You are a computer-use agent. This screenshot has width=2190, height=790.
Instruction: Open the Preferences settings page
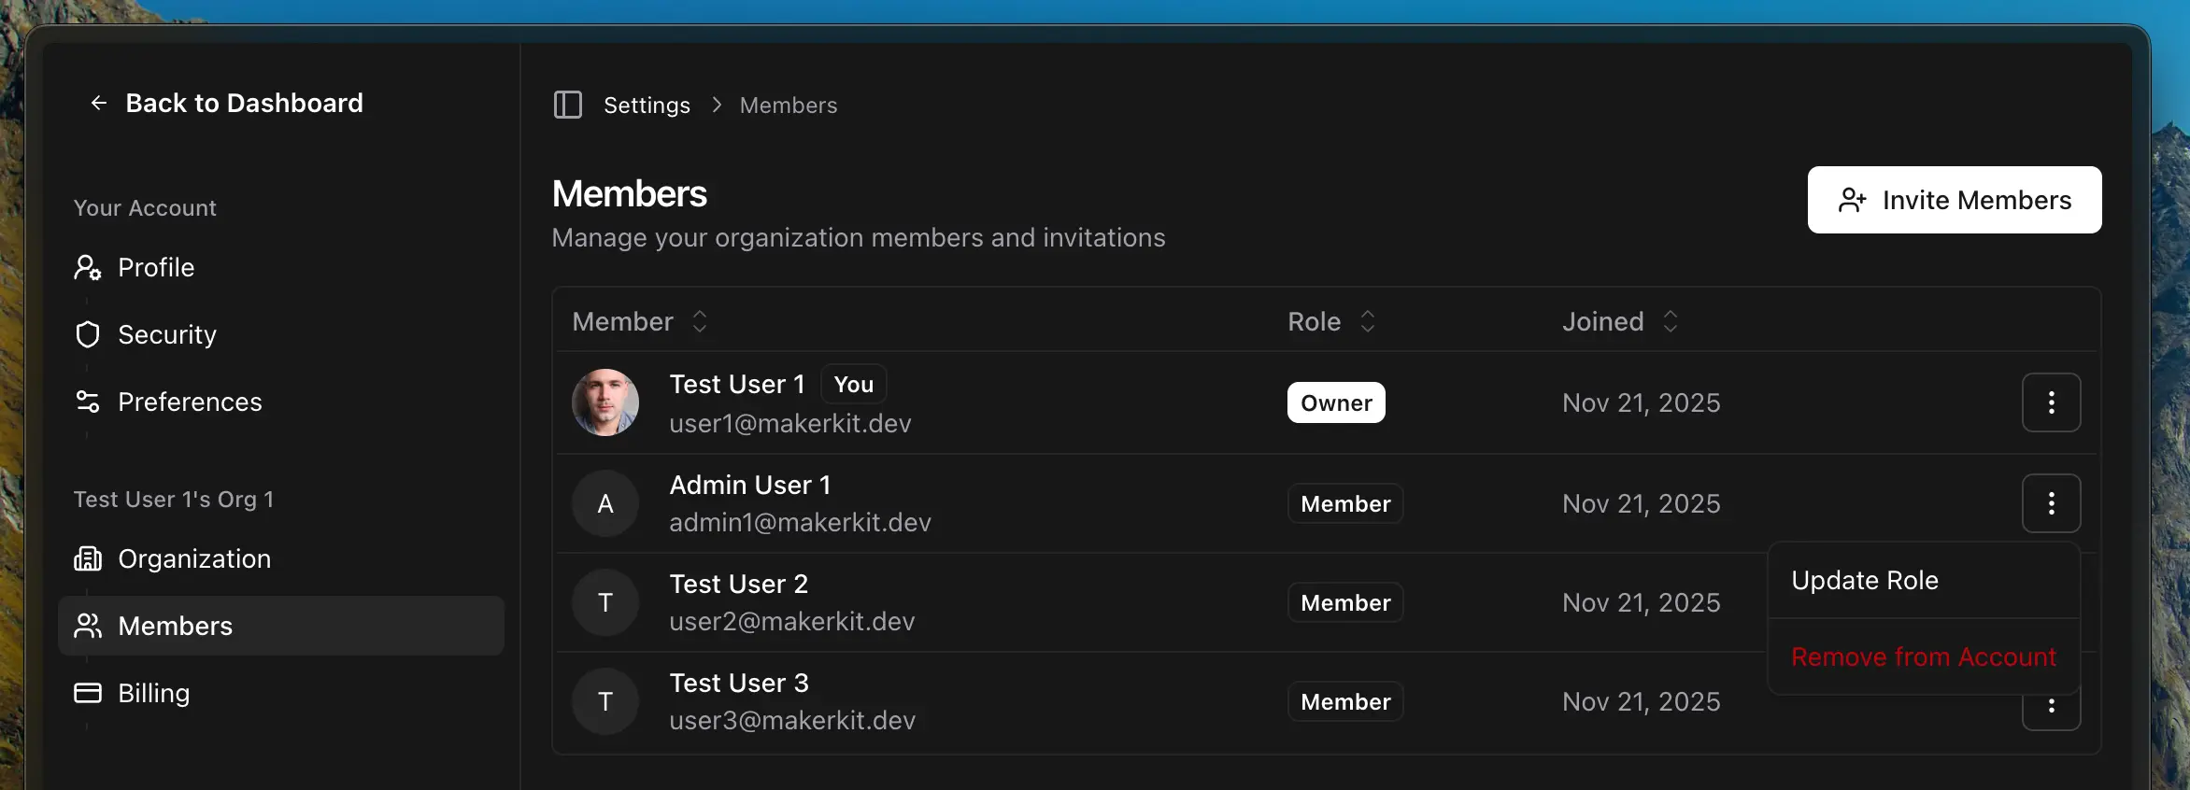tap(189, 402)
